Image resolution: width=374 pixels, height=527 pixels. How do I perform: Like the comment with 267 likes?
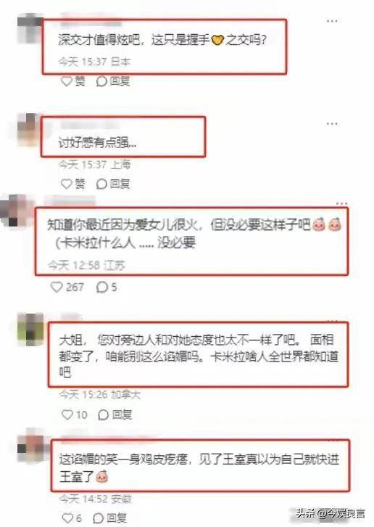pyautogui.click(x=67, y=287)
